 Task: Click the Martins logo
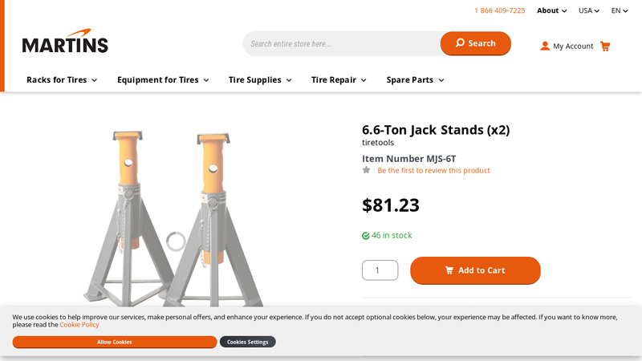pos(65,44)
